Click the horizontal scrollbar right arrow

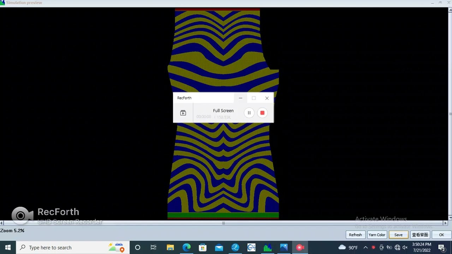pos(445,223)
